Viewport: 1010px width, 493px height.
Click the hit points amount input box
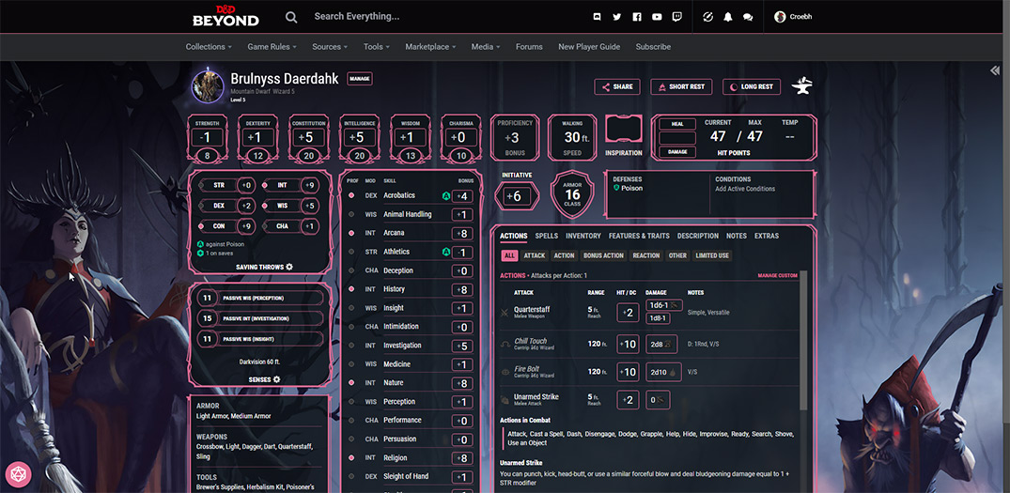676,138
